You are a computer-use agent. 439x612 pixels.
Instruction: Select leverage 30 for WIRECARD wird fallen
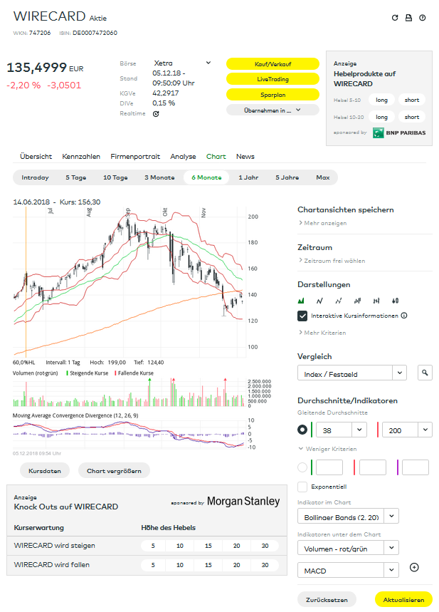[x=265, y=565]
